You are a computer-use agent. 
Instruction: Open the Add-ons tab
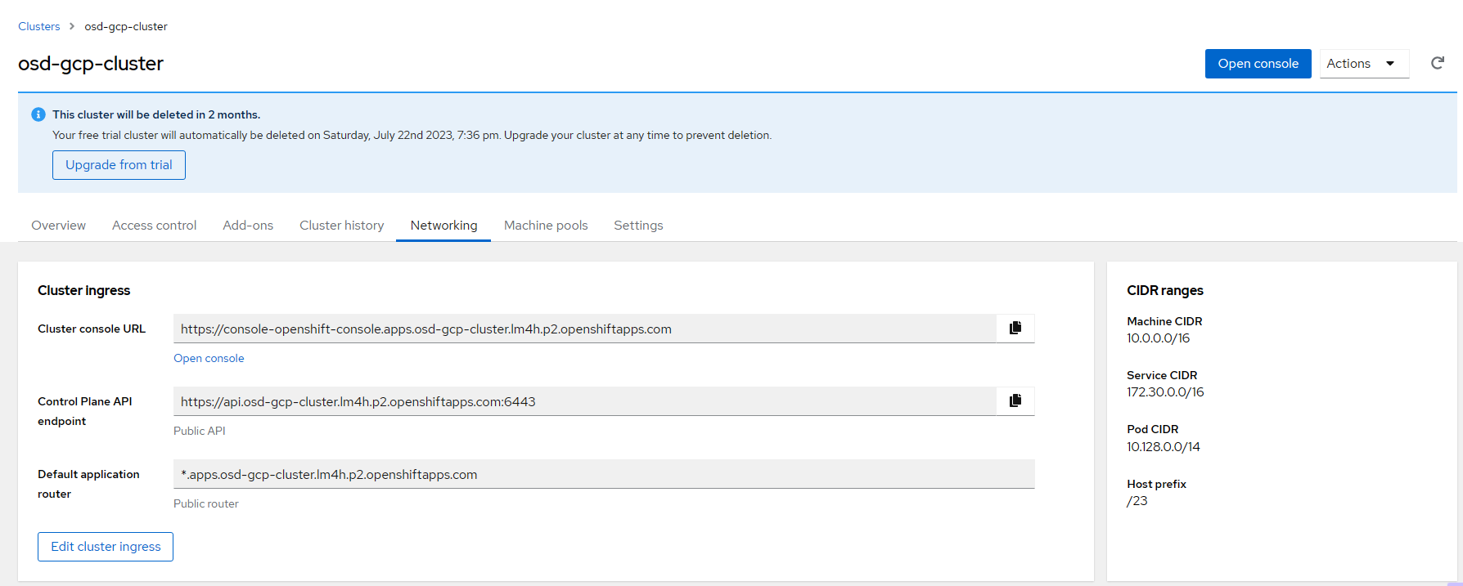click(x=248, y=226)
